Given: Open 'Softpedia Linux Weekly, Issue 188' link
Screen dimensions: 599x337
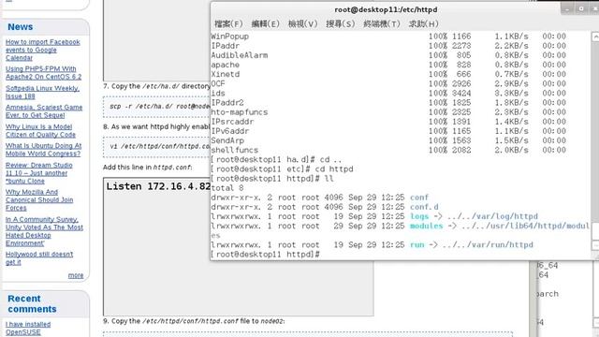Looking at the screenshot, I should tap(42, 92).
